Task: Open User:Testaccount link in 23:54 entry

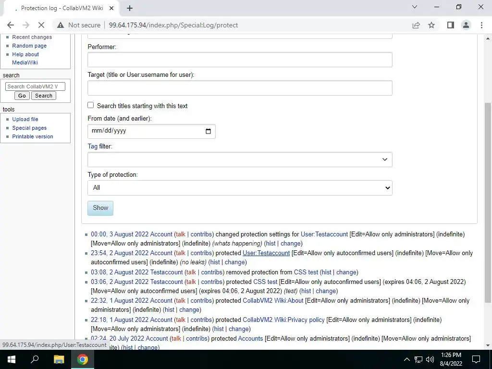Action: pyautogui.click(x=266, y=253)
